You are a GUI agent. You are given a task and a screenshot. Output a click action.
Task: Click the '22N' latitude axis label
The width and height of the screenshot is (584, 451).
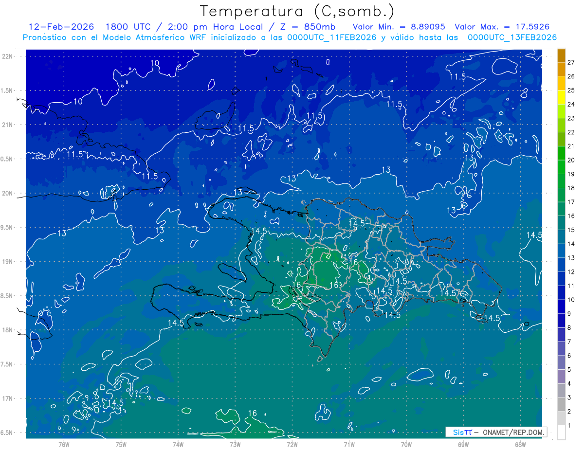point(7,56)
